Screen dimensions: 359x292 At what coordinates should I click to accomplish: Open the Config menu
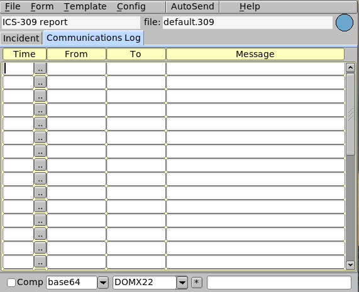point(131,6)
